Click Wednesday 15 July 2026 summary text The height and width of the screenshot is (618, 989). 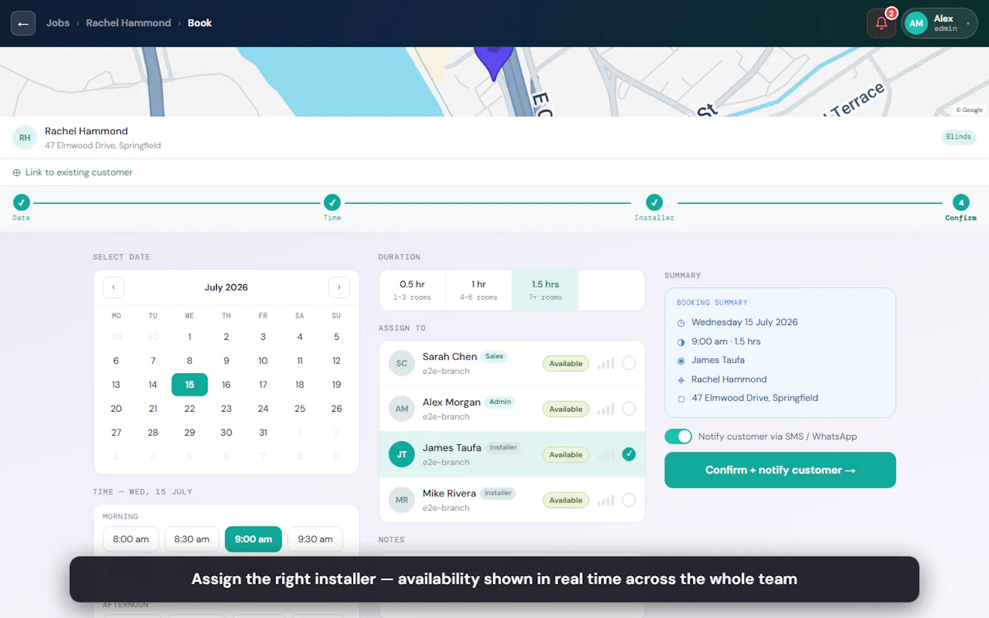744,322
